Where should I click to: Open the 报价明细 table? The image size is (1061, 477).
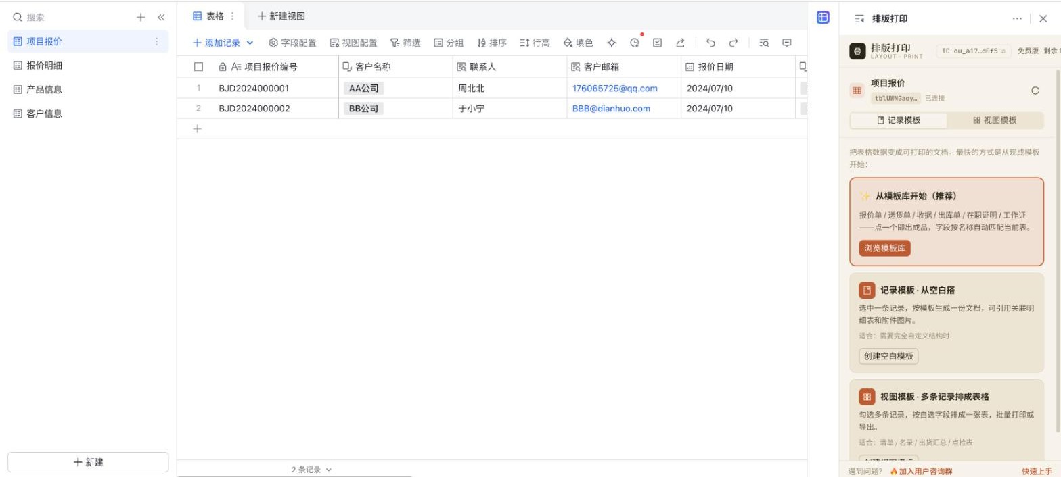tap(88, 66)
